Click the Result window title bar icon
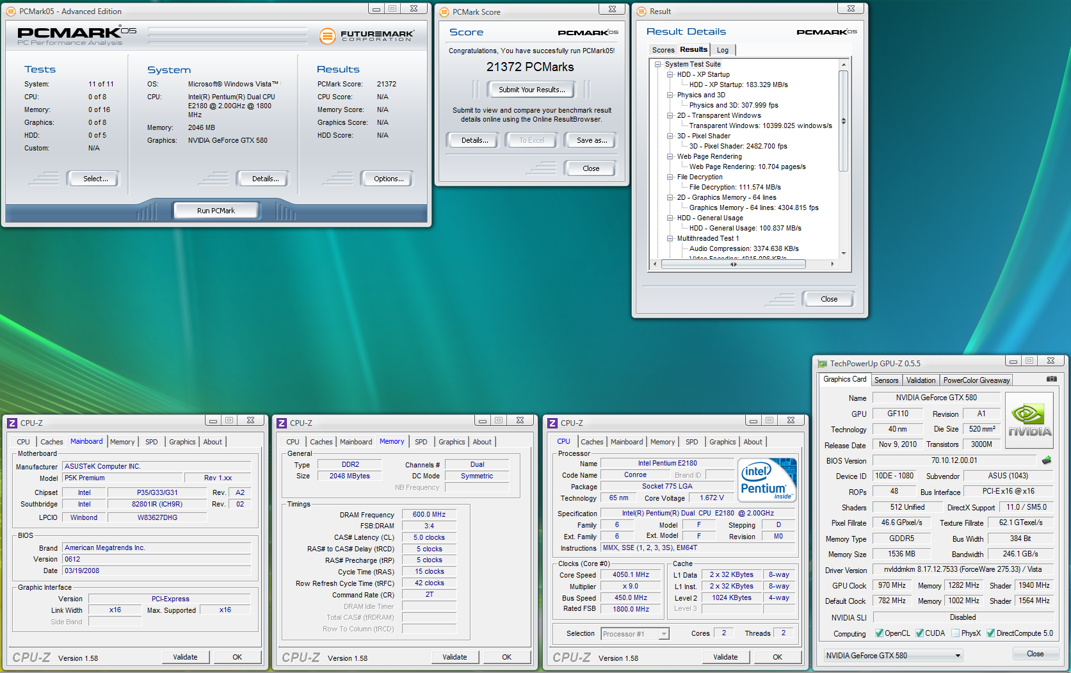1071x673 pixels. pos(641,11)
